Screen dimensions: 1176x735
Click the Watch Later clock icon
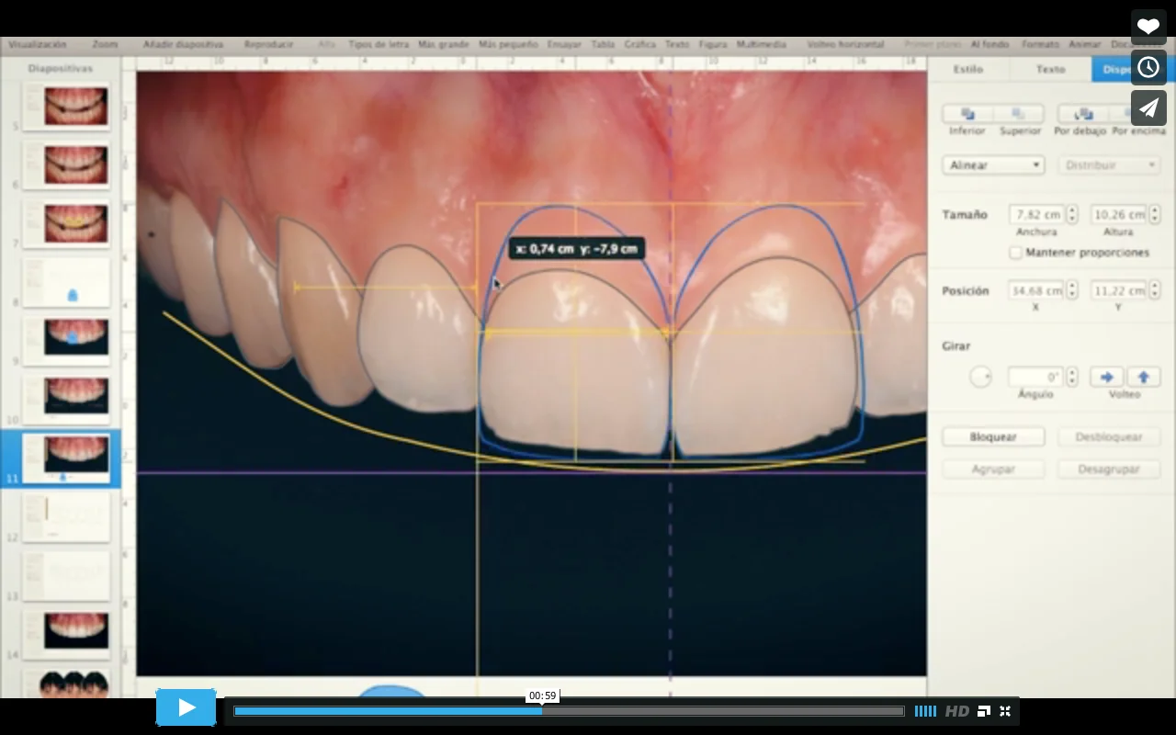pyautogui.click(x=1148, y=67)
